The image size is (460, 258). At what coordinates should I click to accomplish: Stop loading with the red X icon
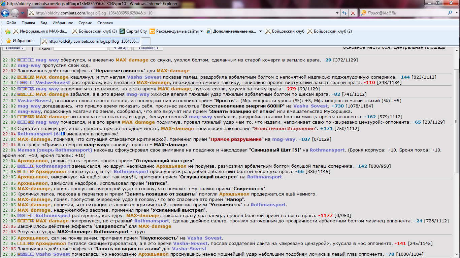click(x=353, y=13)
